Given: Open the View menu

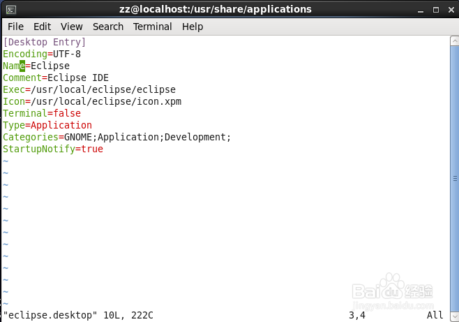Looking at the screenshot, I should 72,27.
